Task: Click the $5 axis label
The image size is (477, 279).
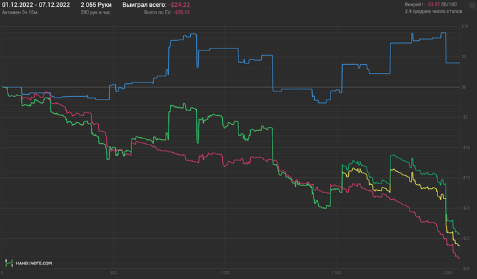Action: 464,57
